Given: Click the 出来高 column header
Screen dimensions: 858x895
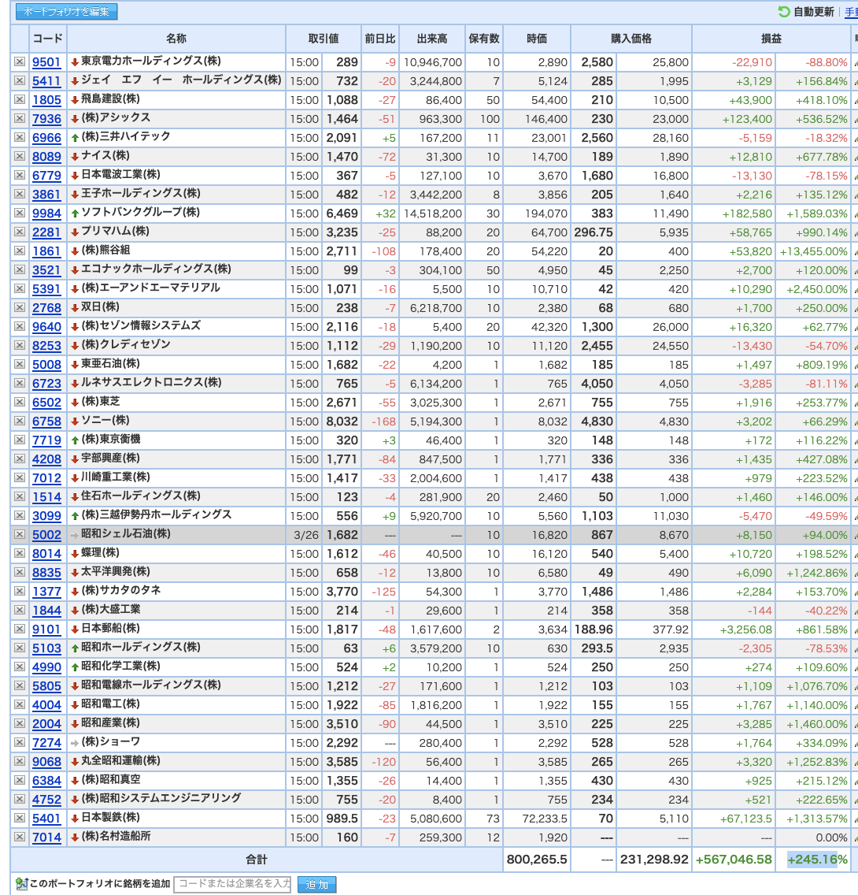Looking at the screenshot, I should coord(431,39).
